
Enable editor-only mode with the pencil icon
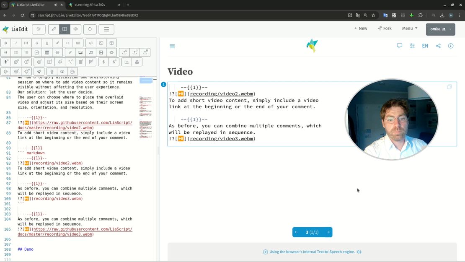pos(53,29)
